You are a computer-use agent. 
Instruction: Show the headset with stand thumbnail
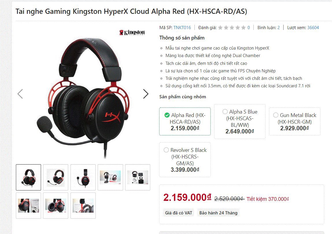point(110,178)
